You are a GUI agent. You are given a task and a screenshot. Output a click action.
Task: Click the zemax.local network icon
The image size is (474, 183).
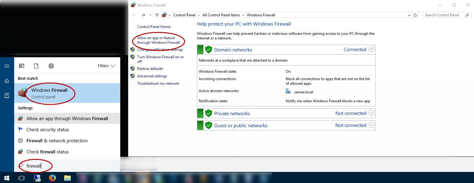tap(288, 91)
